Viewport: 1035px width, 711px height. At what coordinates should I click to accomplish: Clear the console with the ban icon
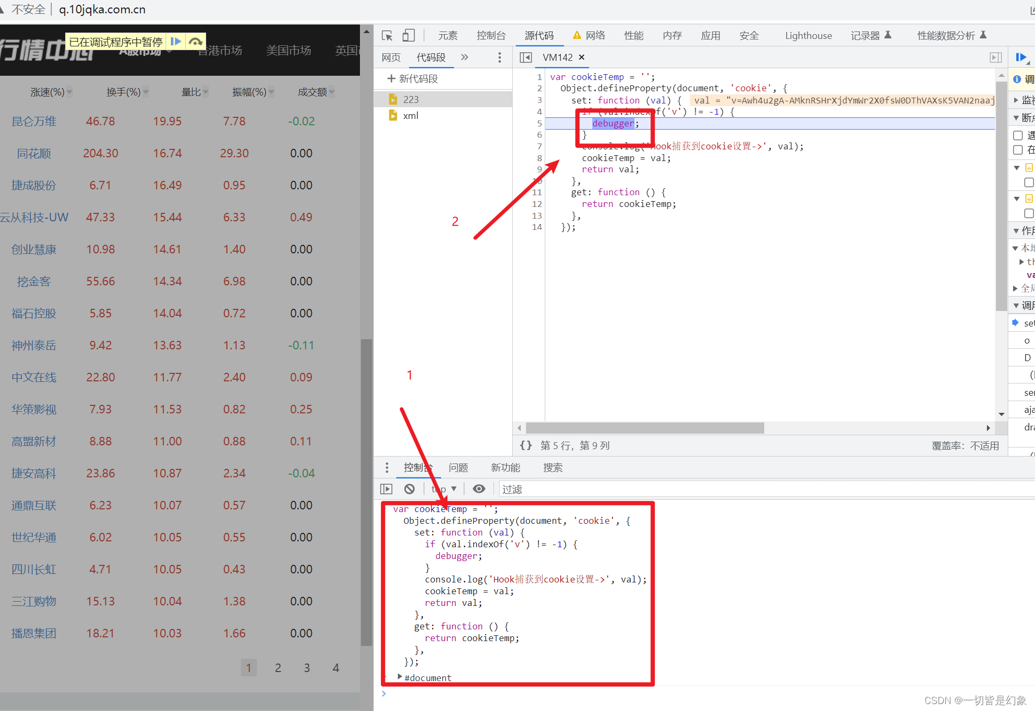[x=410, y=489]
